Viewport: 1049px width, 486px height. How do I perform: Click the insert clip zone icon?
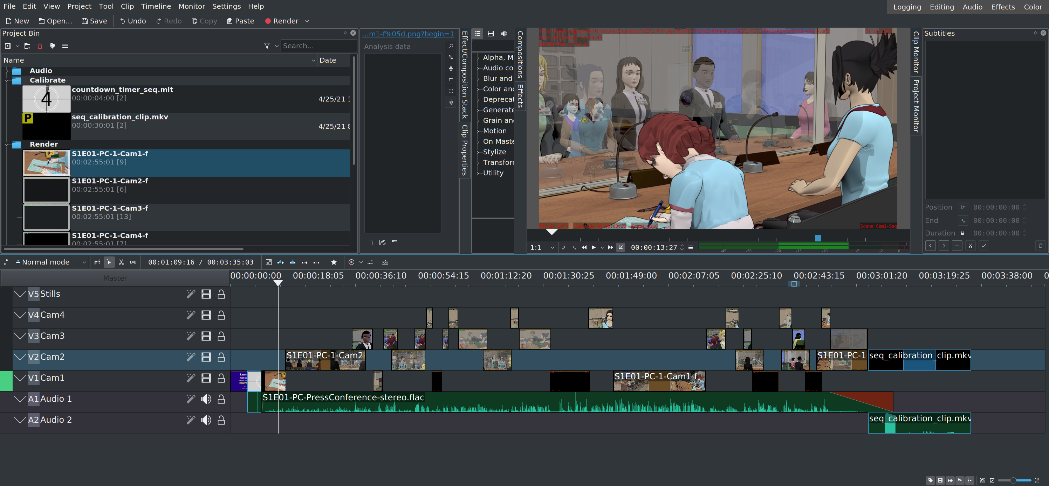pyautogui.click(x=281, y=262)
